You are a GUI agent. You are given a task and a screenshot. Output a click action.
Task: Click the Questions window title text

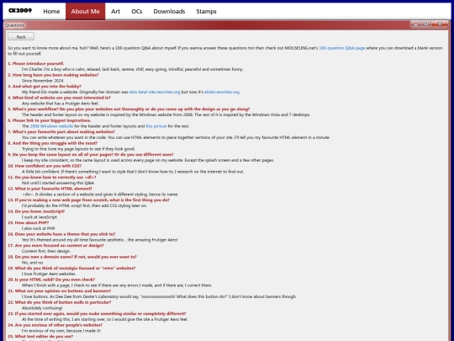(15, 25)
